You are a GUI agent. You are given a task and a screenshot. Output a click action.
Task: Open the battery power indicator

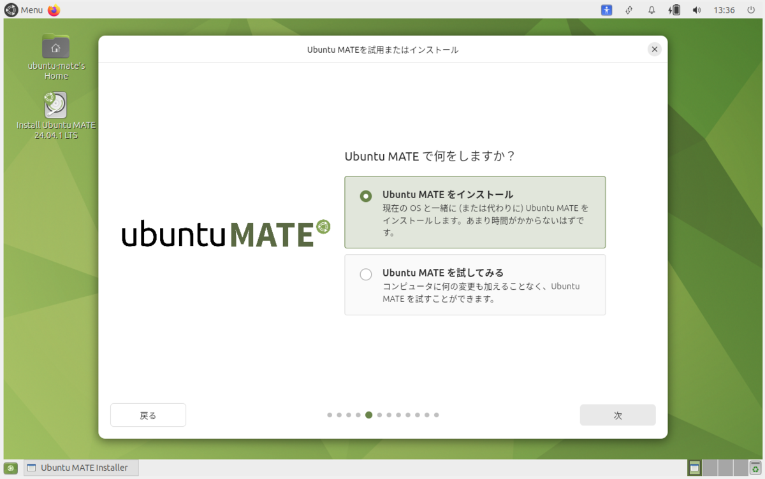point(674,10)
